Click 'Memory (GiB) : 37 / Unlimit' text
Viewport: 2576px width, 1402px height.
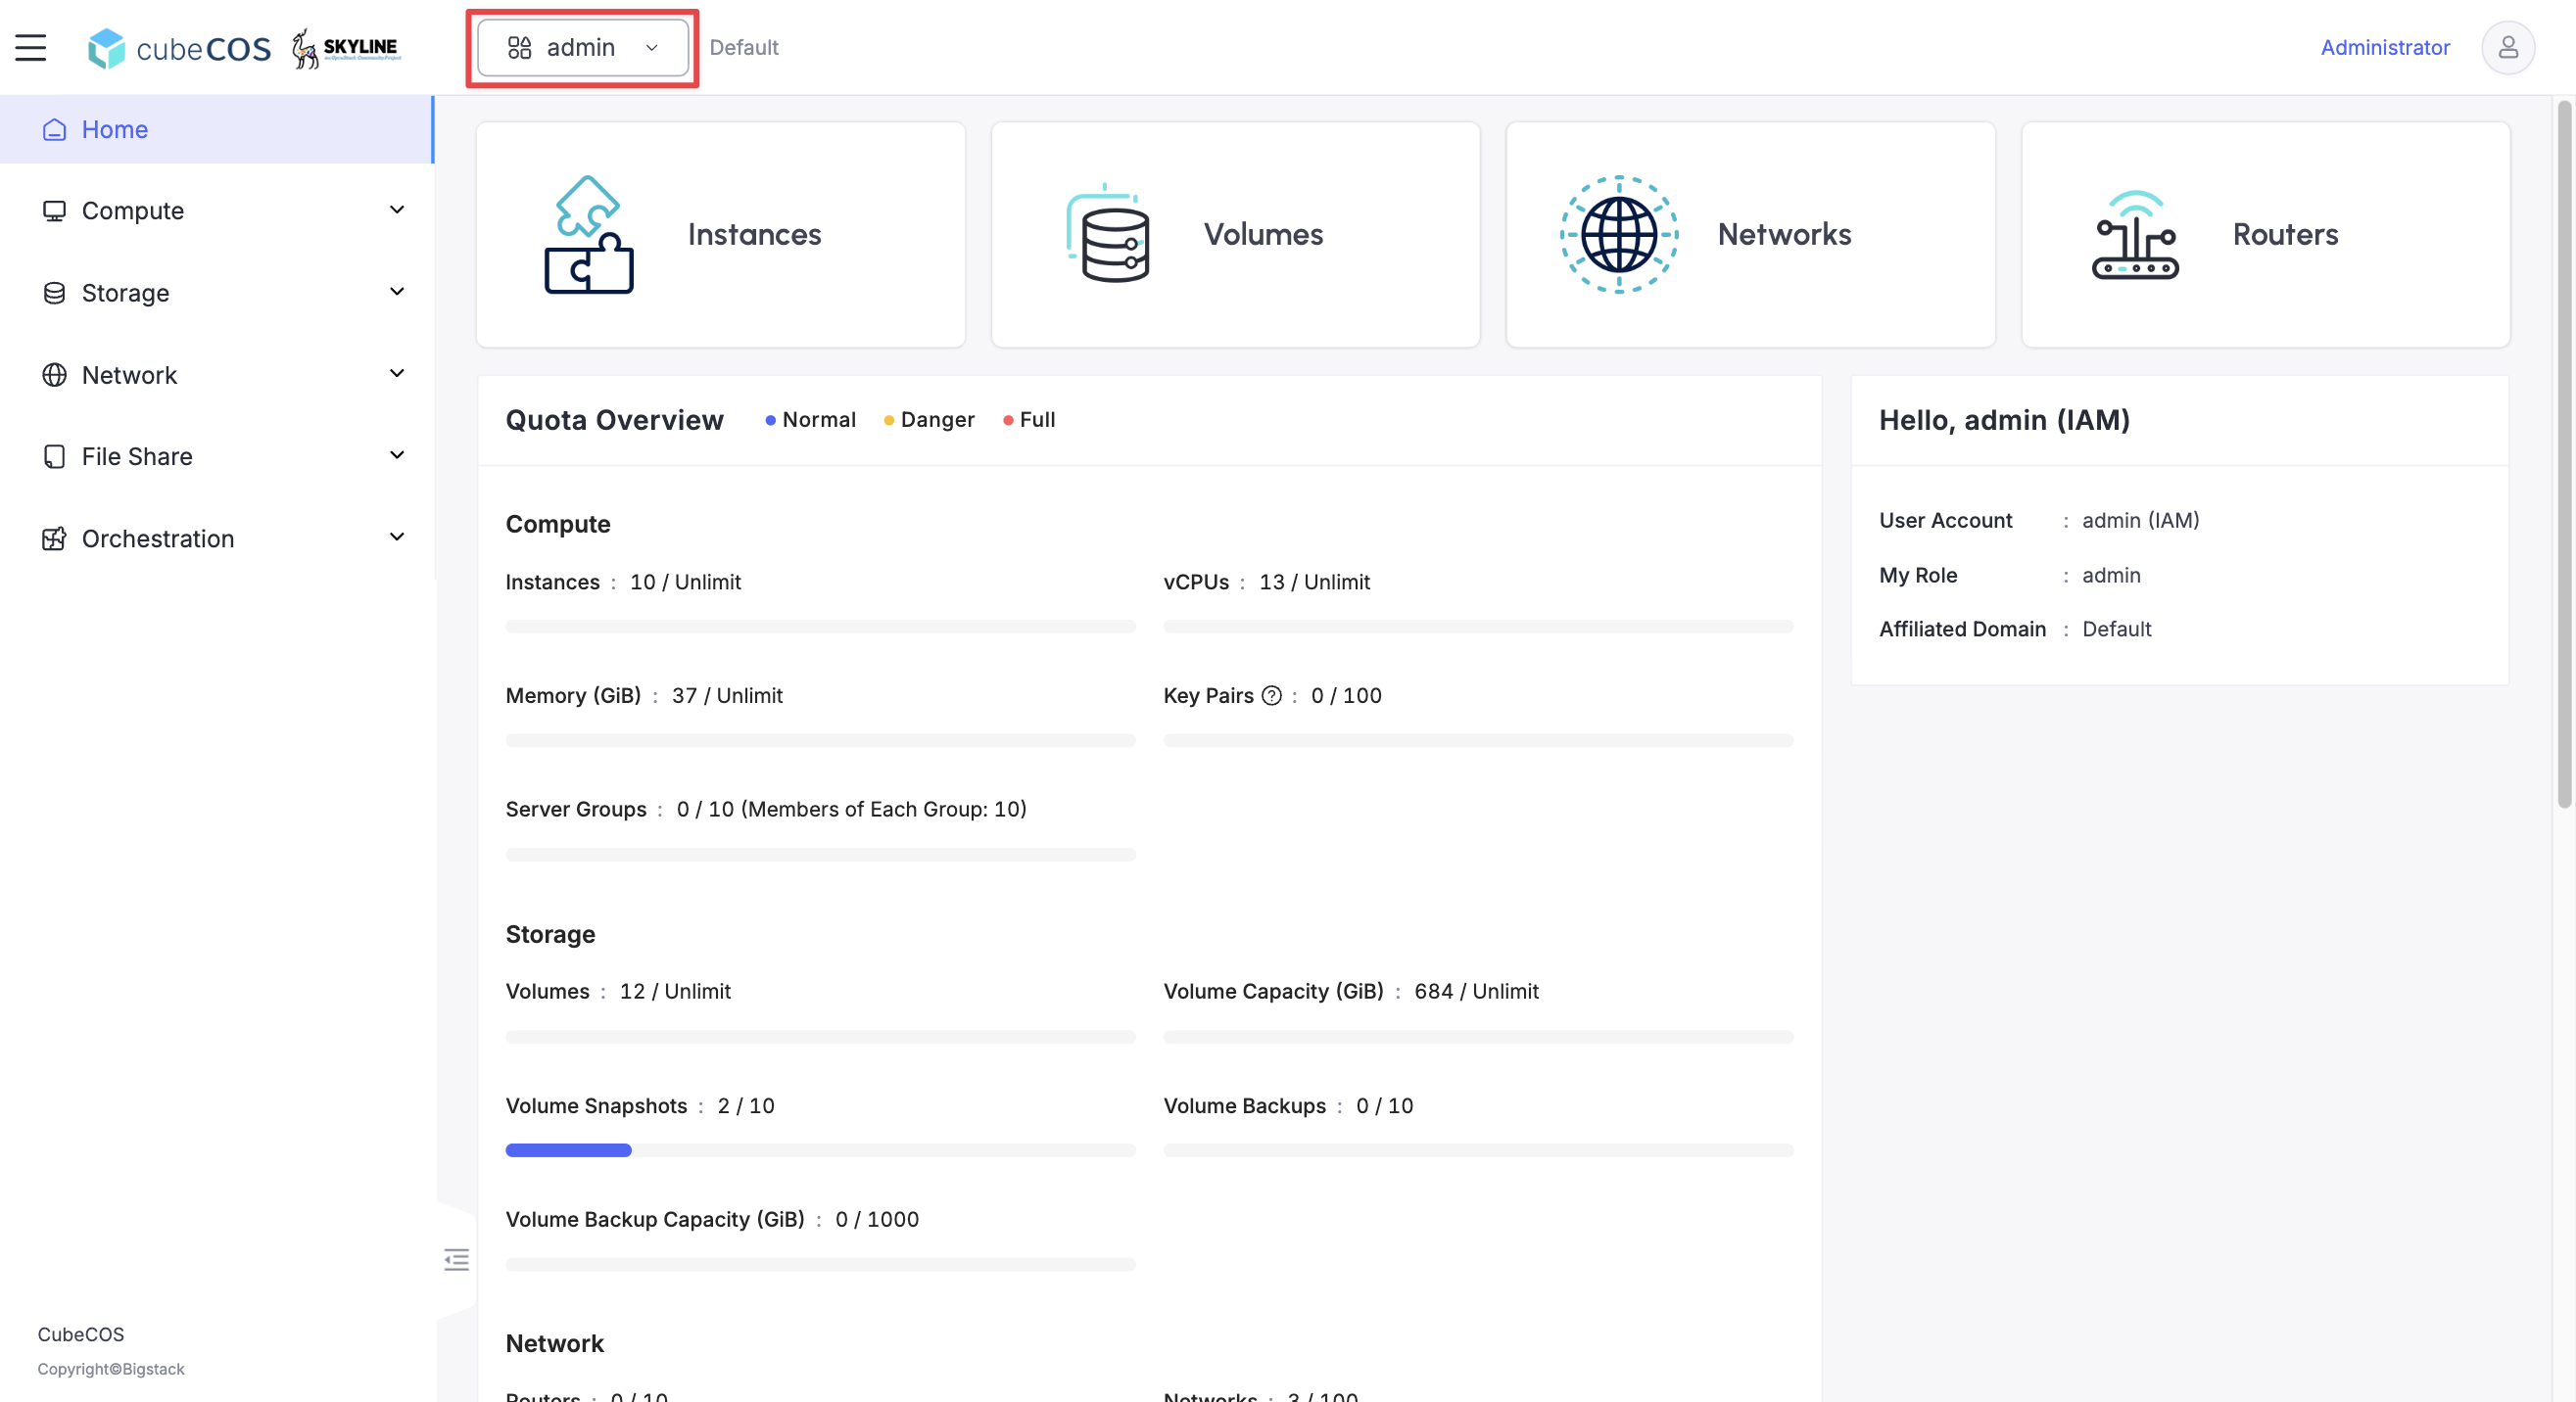coord(644,696)
